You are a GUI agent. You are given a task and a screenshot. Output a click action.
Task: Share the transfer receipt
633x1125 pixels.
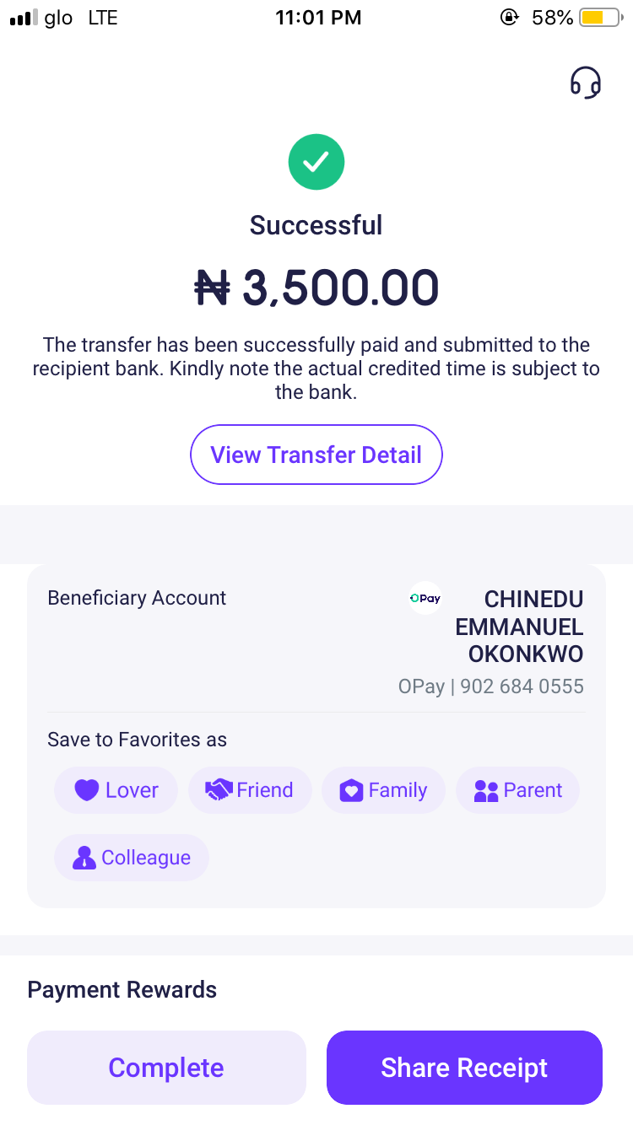coord(464,1068)
